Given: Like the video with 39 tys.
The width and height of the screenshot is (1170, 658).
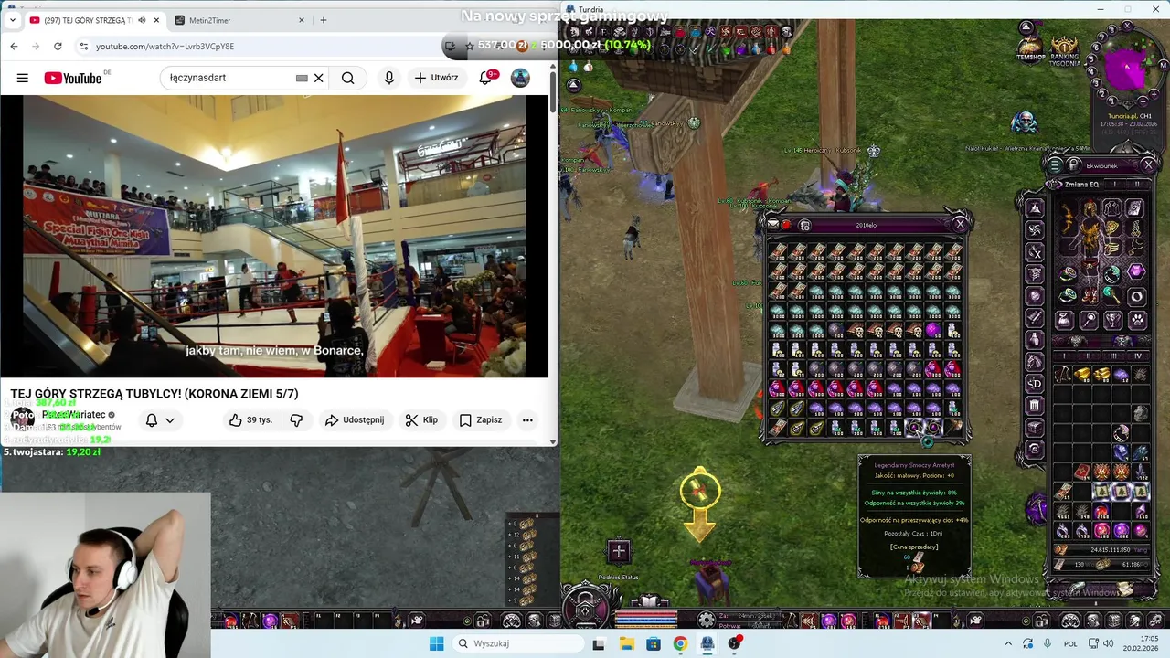Looking at the screenshot, I should [x=250, y=420].
